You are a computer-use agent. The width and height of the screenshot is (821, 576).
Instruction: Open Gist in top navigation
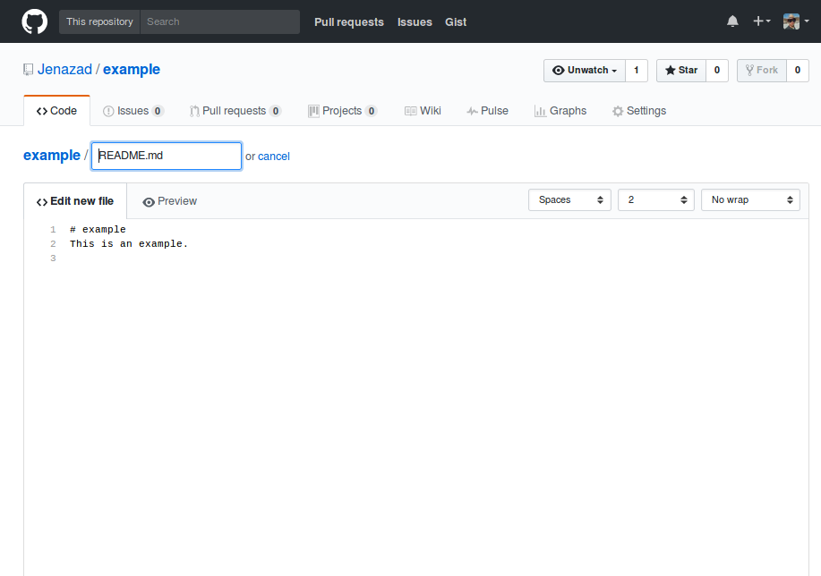pyautogui.click(x=456, y=22)
